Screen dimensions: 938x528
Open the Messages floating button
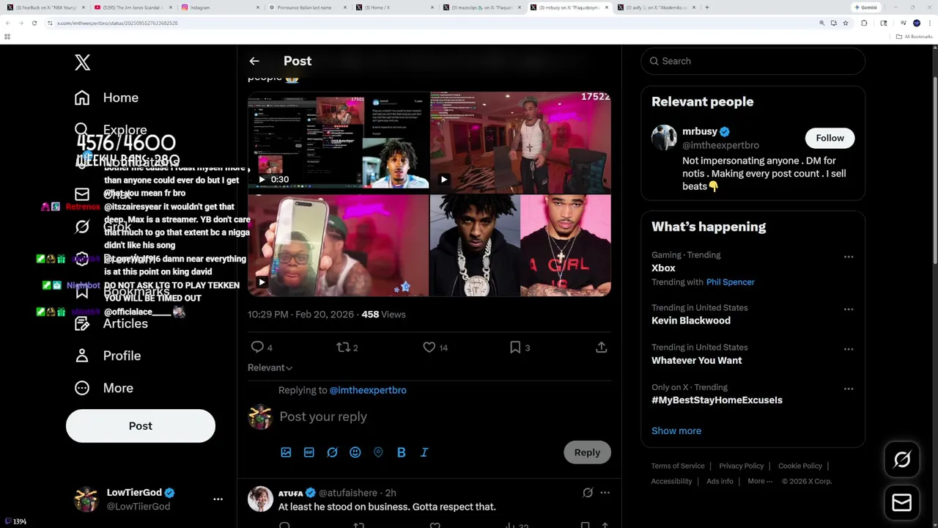(902, 502)
